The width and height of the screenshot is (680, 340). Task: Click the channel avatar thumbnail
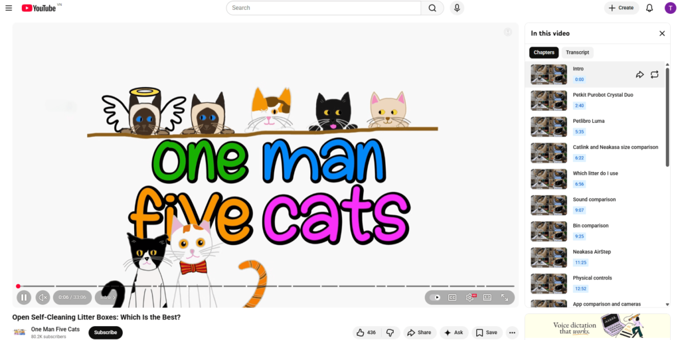pos(19,332)
